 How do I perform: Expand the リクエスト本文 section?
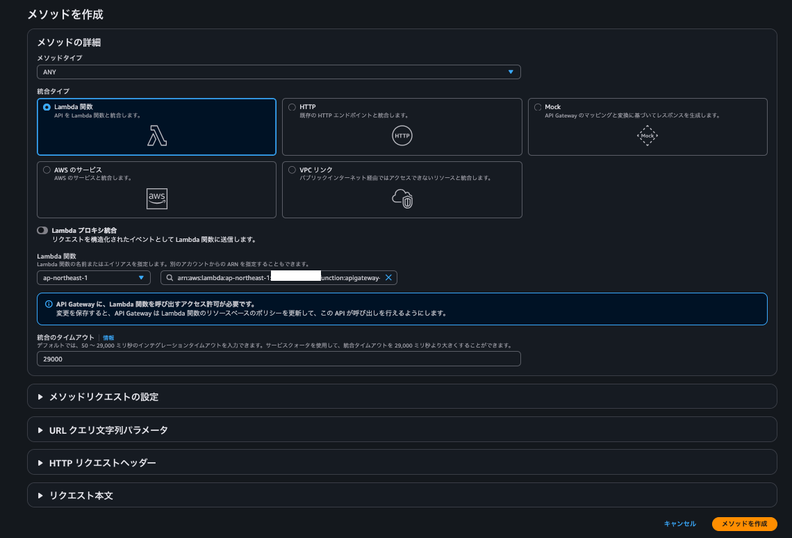402,496
